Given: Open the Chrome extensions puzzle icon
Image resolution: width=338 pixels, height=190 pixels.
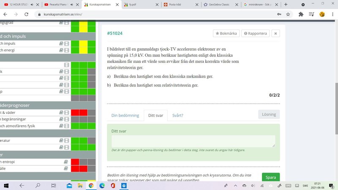Looking at the screenshot, I should [301, 14].
